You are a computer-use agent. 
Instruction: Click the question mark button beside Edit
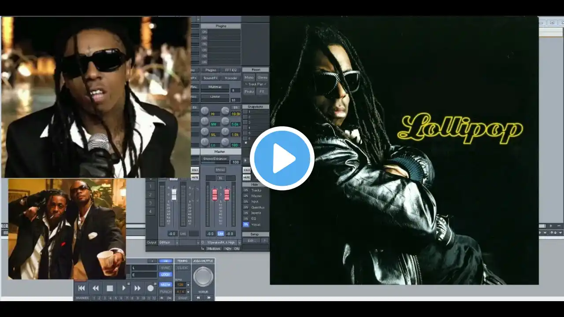(x=265, y=241)
